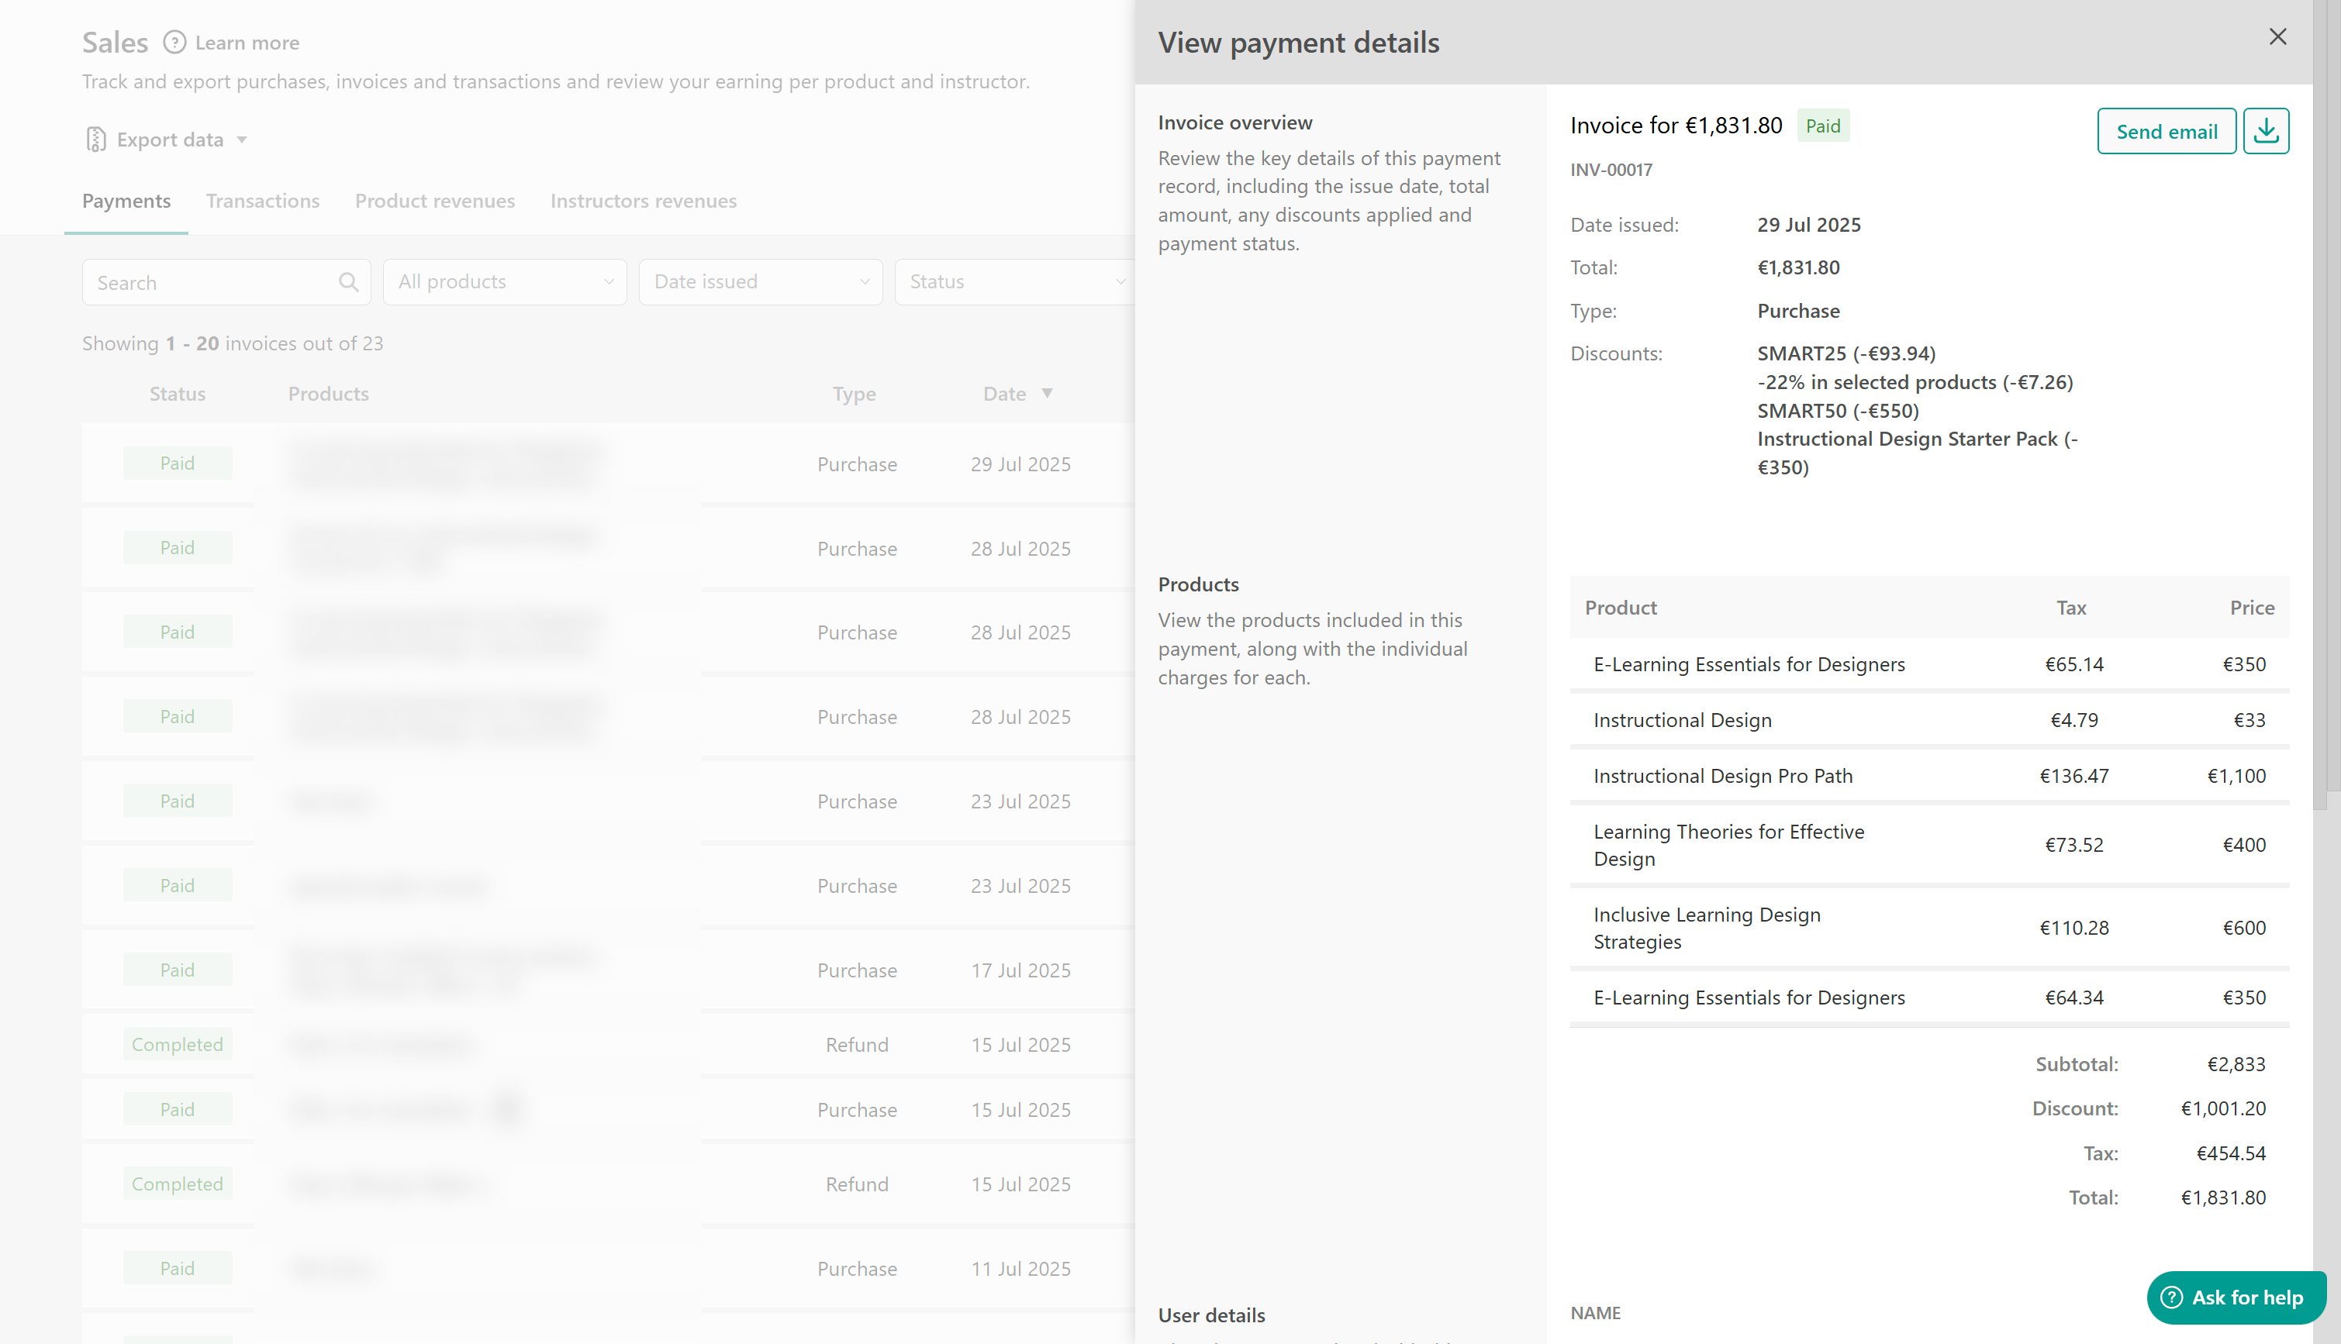Expand the Export data menu arrow
This screenshot has height=1344, width=2341.
point(242,140)
